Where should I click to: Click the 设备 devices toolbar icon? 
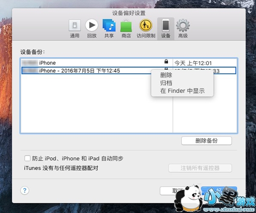pyautogui.click(x=166, y=28)
